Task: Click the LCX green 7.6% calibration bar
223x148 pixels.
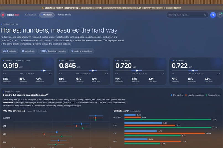Action: pos(152,136)
